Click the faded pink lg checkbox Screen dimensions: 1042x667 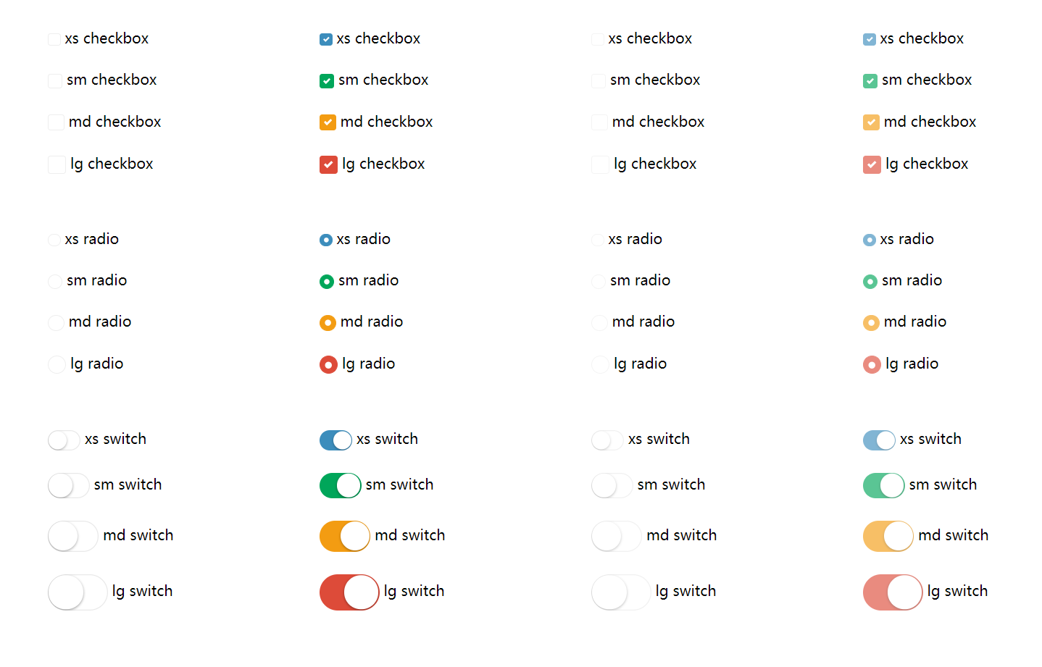[872, 164]
